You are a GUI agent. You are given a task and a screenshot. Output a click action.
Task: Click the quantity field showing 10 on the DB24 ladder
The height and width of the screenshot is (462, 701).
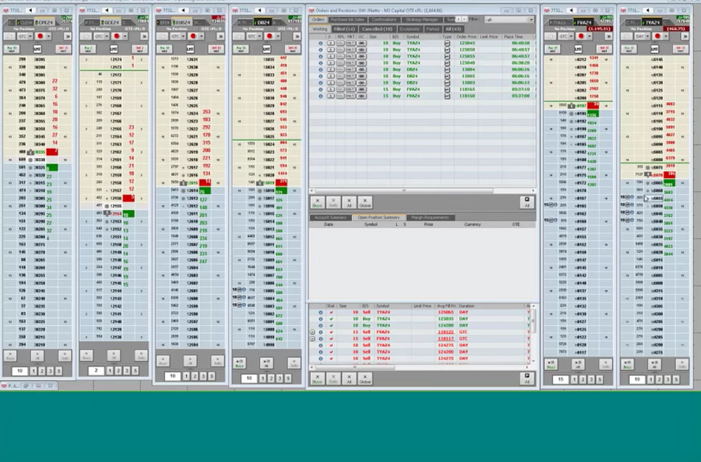point(249,377)
